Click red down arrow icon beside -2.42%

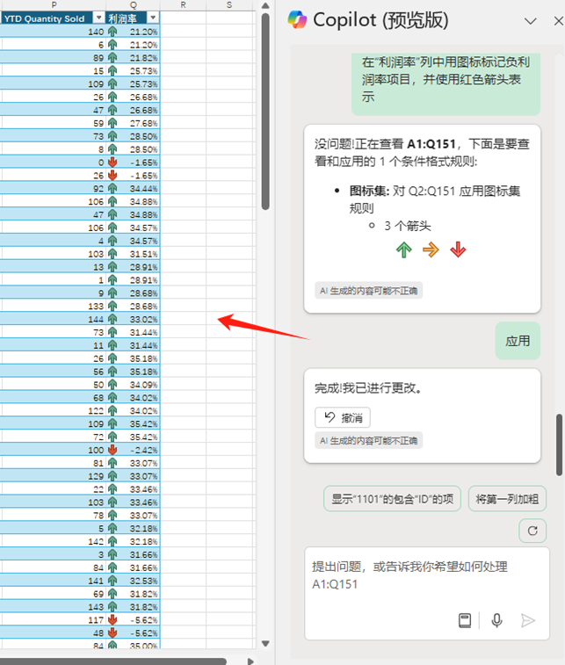(x=112, y=450)
